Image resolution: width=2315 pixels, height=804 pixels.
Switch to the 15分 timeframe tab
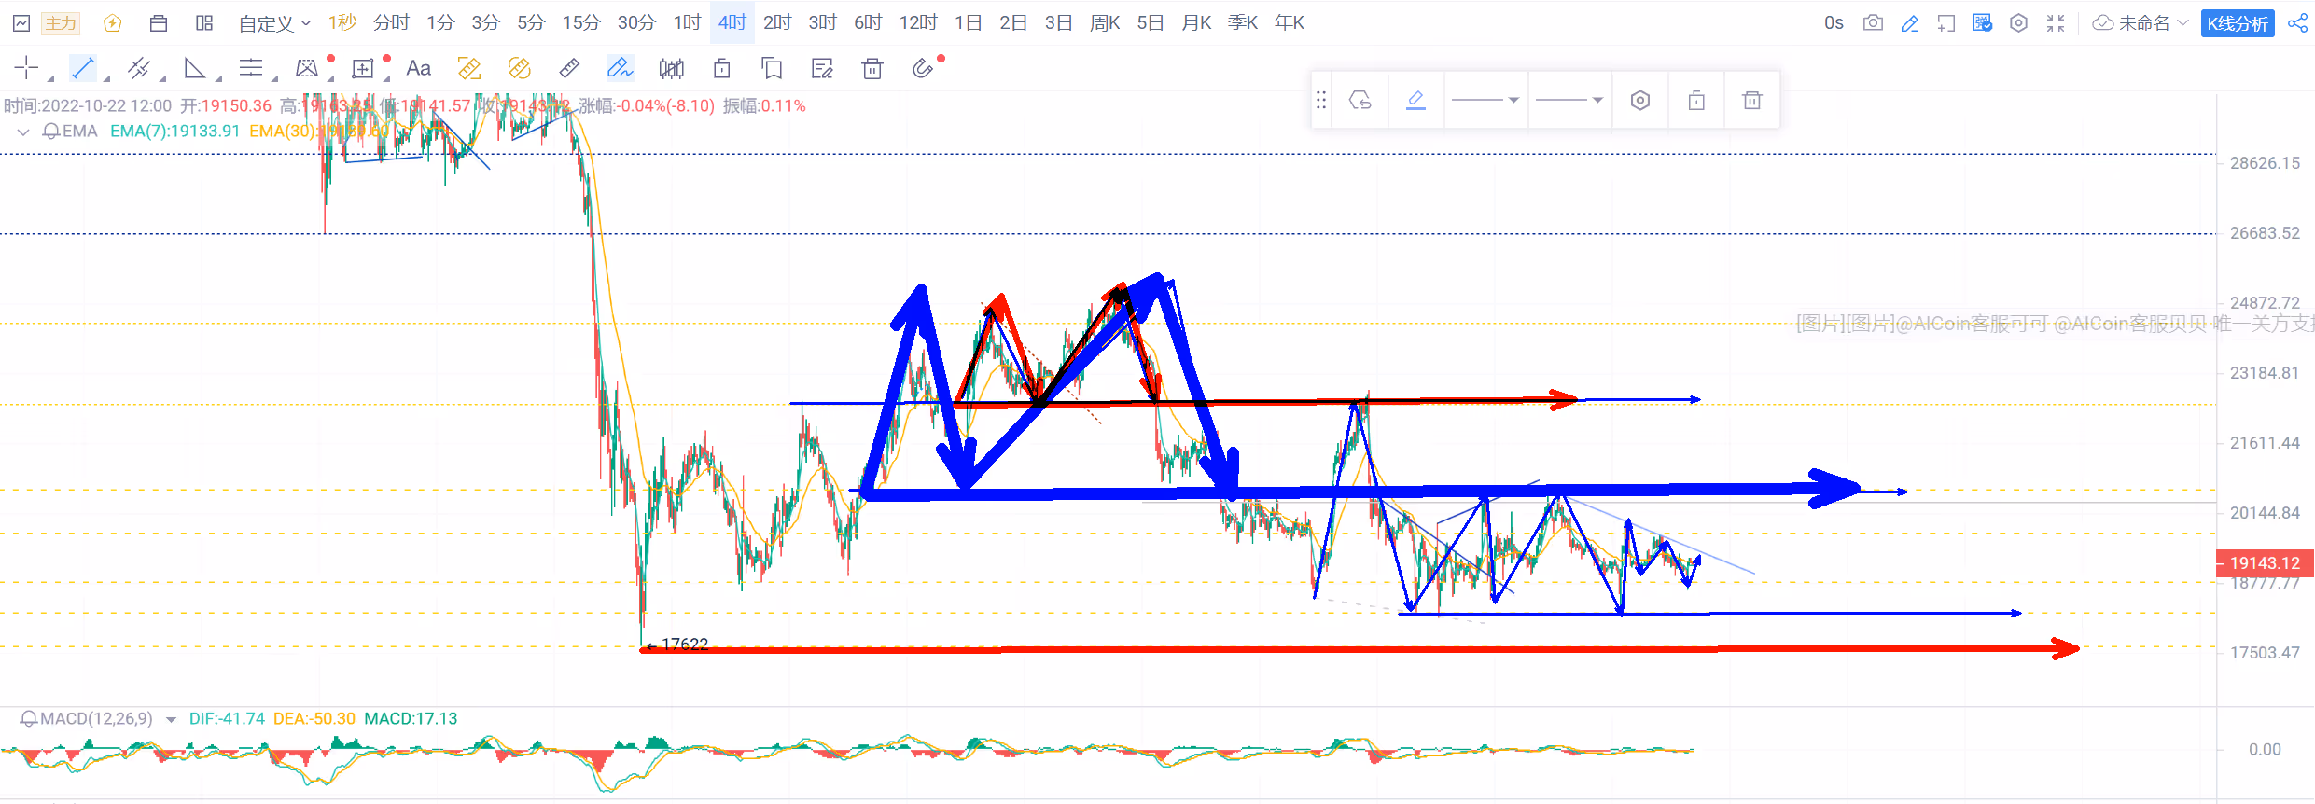point(580,23)
